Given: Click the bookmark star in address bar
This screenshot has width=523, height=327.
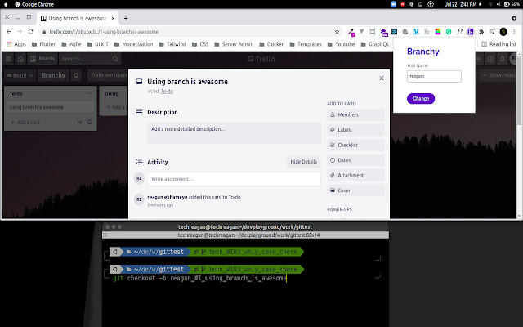Looking at the screenshot, I should pos(337,31).
